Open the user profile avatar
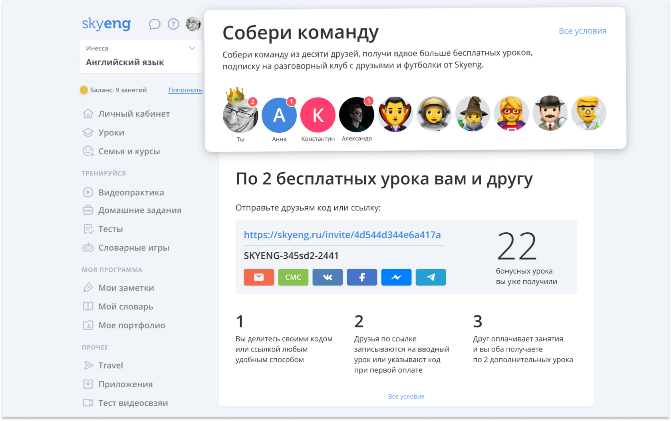 [193, 24]
